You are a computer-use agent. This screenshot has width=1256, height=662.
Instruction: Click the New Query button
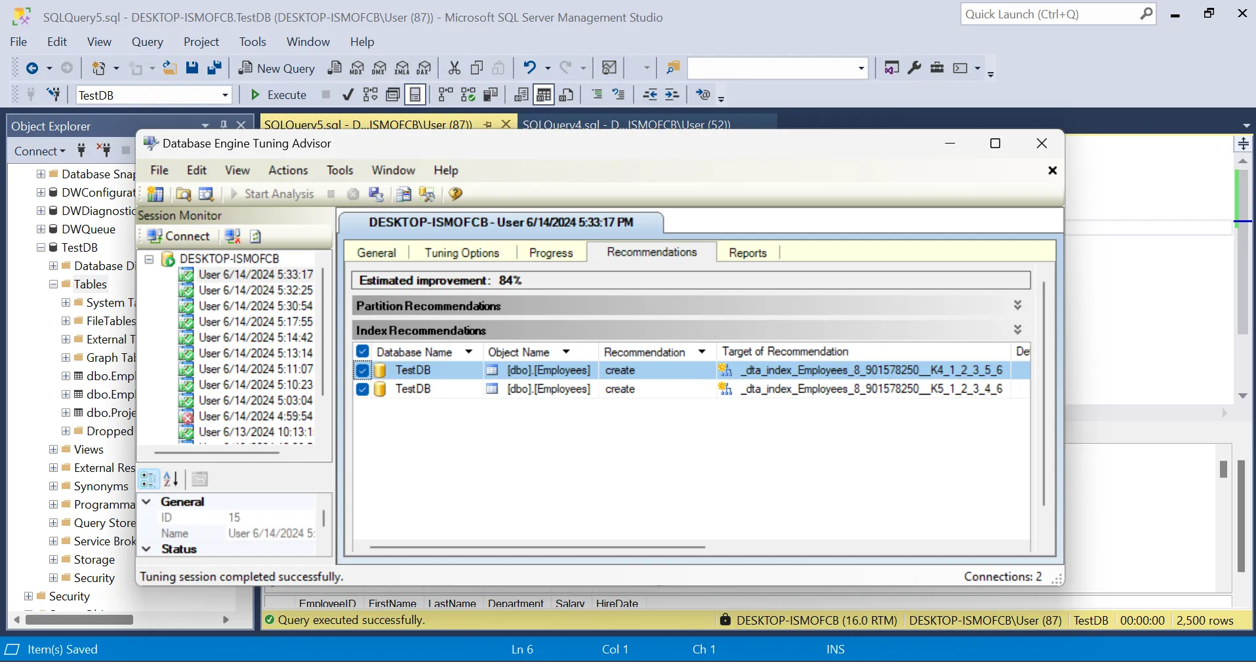tap(277, 68)
